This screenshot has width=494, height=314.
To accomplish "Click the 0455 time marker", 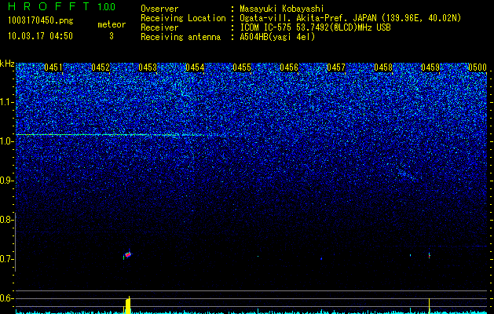I will [242, 68].
